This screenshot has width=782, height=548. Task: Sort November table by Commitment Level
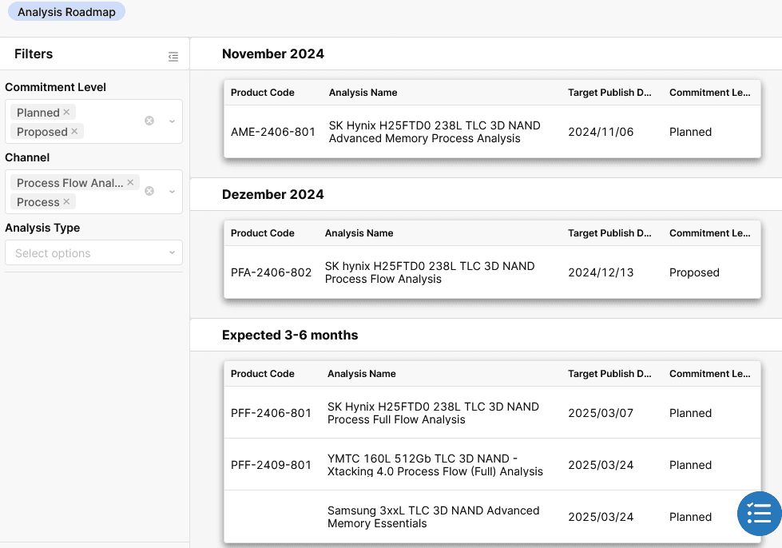coord(709,93)
